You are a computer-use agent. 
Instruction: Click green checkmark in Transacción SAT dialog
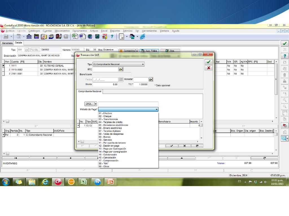pos(209,62)
